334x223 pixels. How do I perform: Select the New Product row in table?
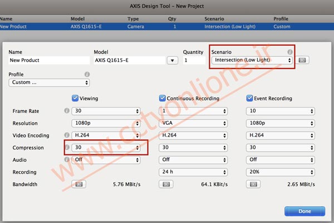[167, 26]
